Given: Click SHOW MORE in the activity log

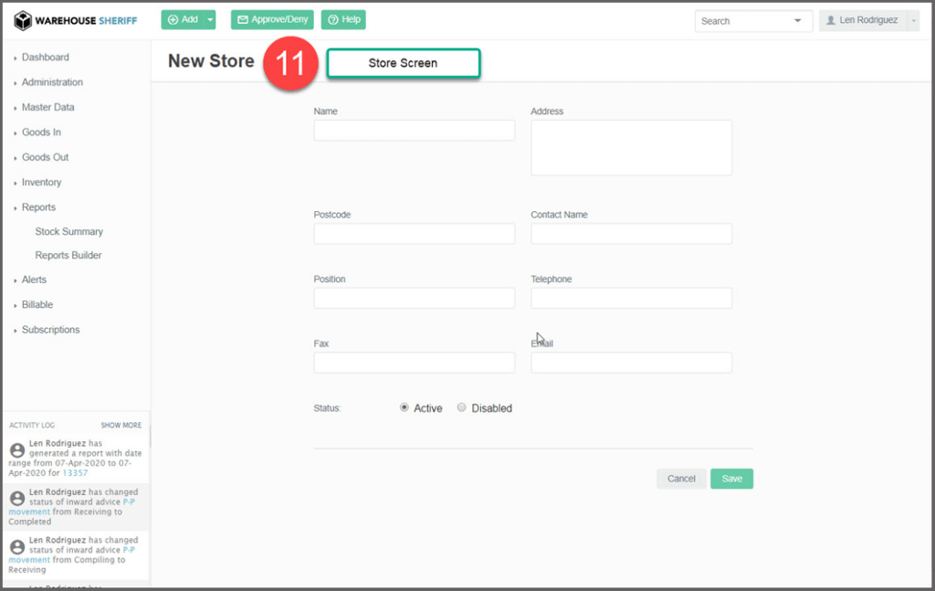Looking at the screenshot, I should click(121, 425).
